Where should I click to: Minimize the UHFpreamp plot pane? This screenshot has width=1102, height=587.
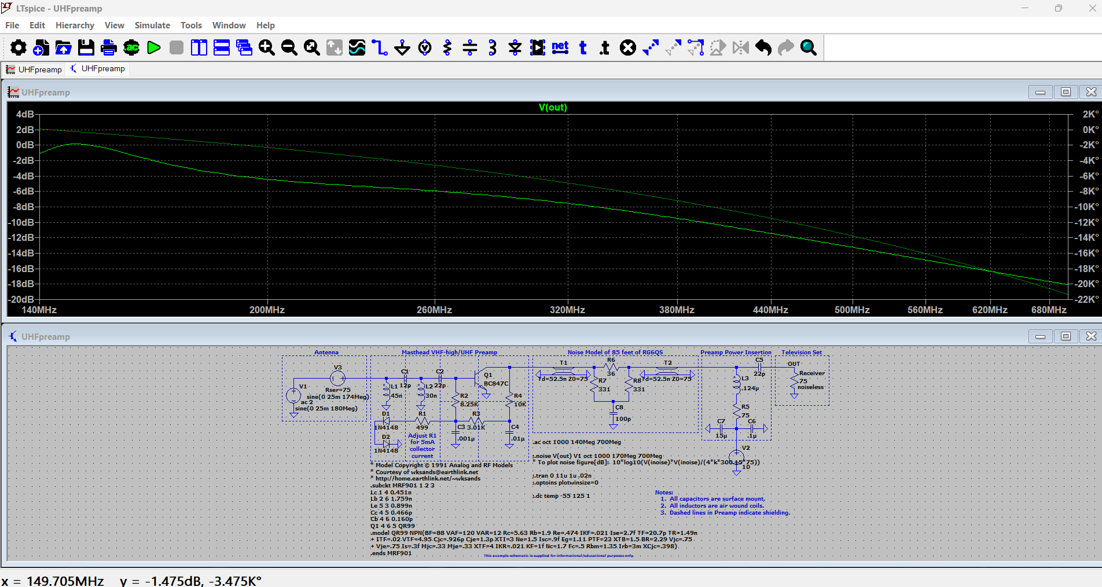1040,92
